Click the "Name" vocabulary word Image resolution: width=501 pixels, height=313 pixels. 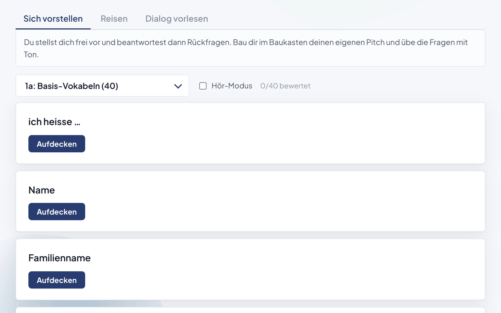42,190
